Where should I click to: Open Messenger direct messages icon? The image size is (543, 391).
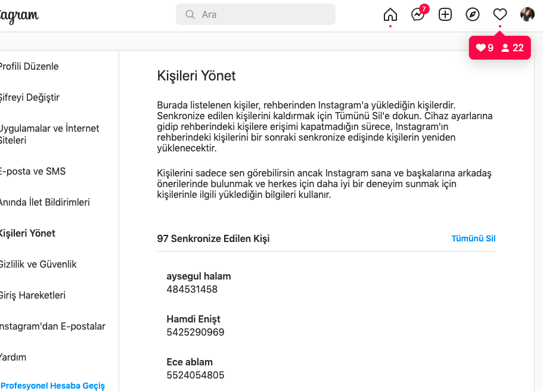click(418, 14)
